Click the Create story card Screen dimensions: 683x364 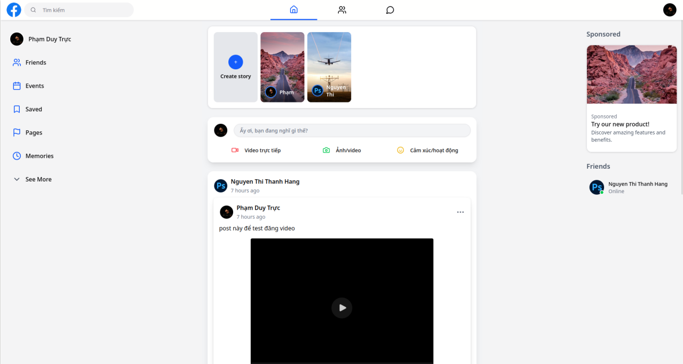[235, 67]
